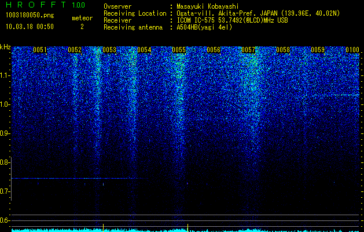The width and height of the screenshot is (364, 232).
Task: Click the cyan power level trace at bottom
Action: tap(185, 230)
